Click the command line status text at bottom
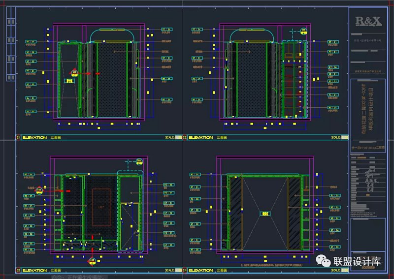This screenshot has width=394, height=279. pos(81,277)
